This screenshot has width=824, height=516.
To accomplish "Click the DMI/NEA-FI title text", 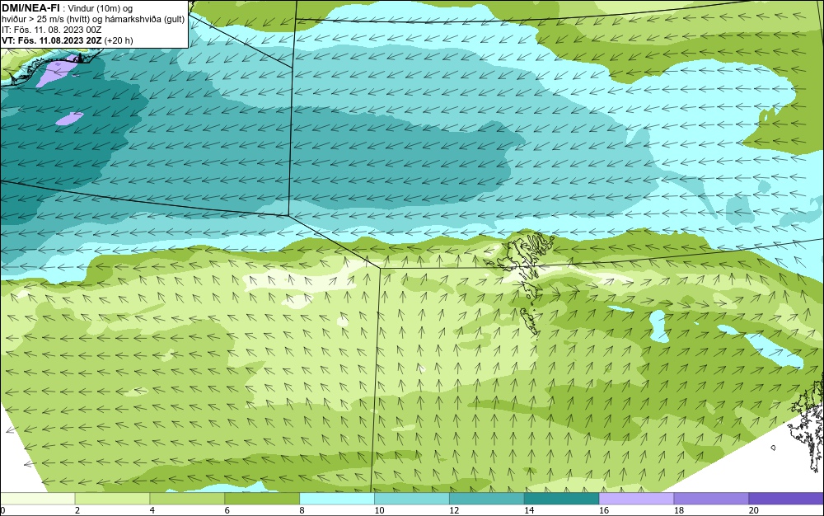I will 30,7.
